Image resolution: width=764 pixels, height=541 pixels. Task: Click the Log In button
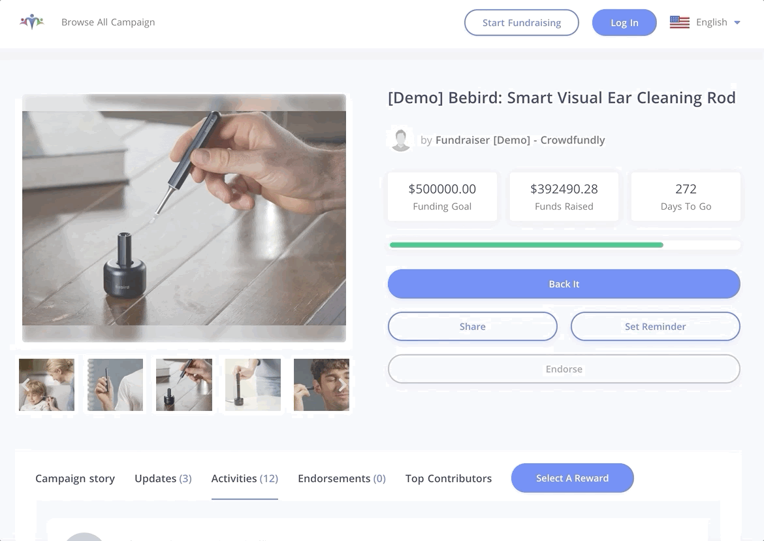click(x=624, y=22)
